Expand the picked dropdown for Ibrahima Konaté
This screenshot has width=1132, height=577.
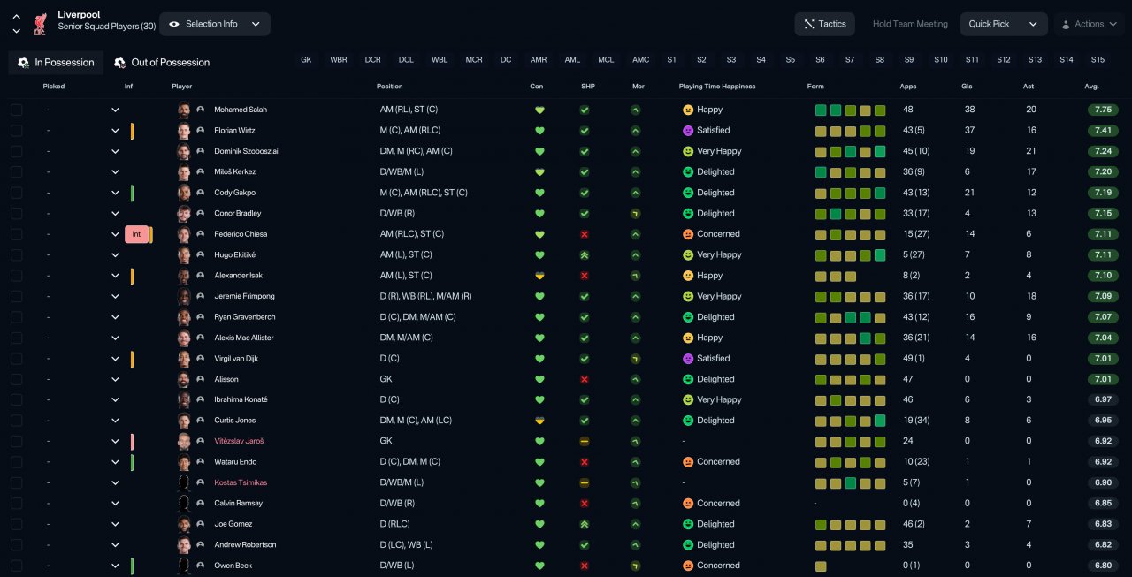point(115,399)
